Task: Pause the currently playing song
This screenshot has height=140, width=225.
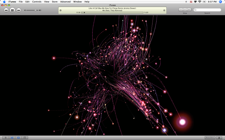Action: [x=12, y=10]
